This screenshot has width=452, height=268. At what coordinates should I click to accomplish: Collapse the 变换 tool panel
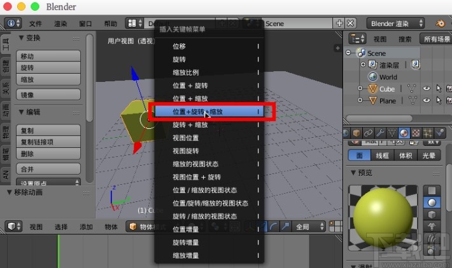21,37
